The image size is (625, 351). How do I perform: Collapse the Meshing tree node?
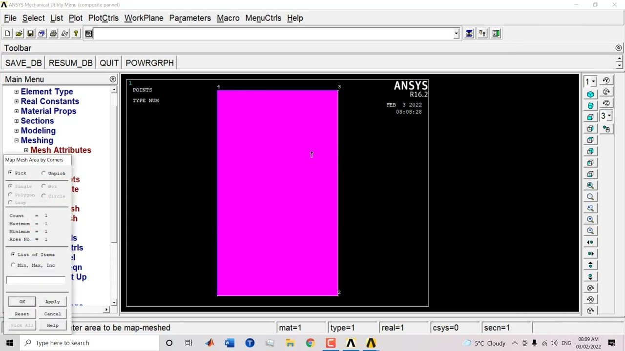coord(17,140)
